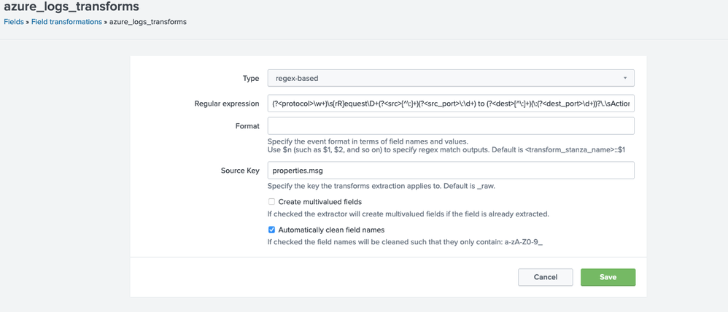Click the 'Type' field label
This screenshot has width=728, height=312.
point(250,78)
